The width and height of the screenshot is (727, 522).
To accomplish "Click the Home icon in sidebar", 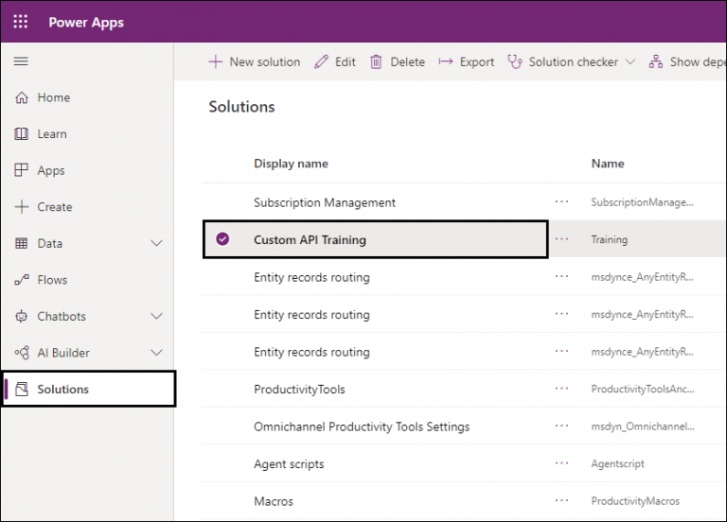I will coord(22,97).
